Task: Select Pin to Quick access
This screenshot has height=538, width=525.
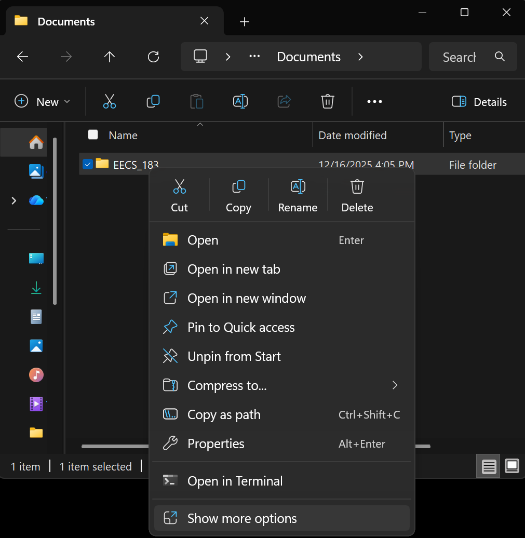Action: [281, 327]
